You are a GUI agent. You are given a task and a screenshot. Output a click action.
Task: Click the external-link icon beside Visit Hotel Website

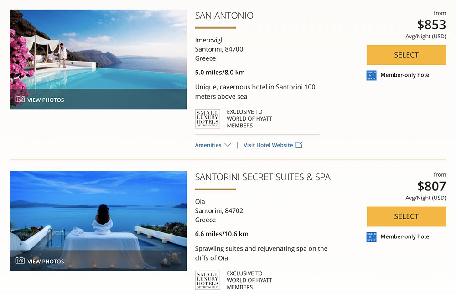coord(299,145)
